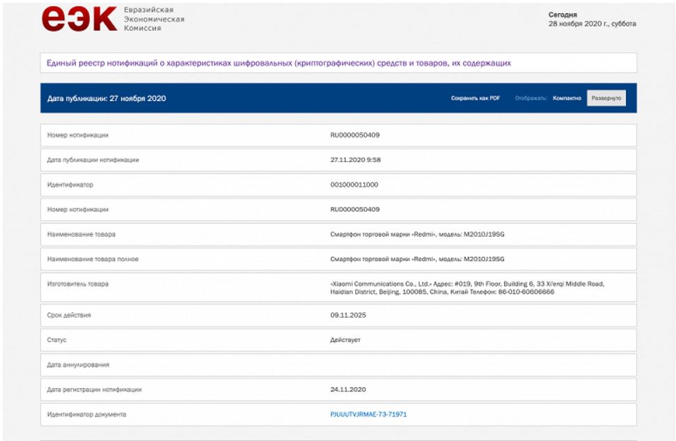The height and width of the screenshot is (441, 676).
Task: Click today's date 28 ноября 2020 text
Action: click(x=592, y=24)
